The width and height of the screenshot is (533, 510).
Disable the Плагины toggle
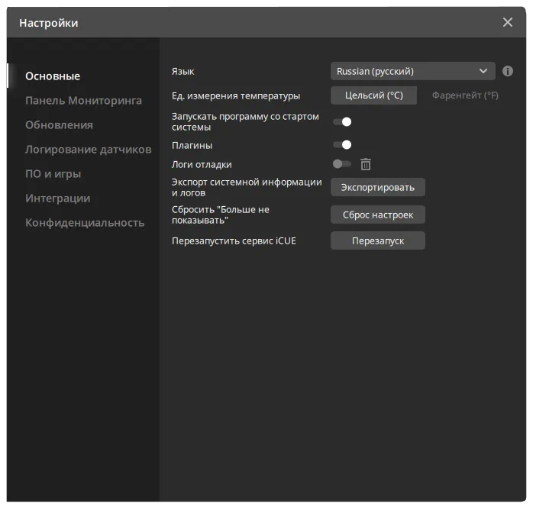(342, 144)
